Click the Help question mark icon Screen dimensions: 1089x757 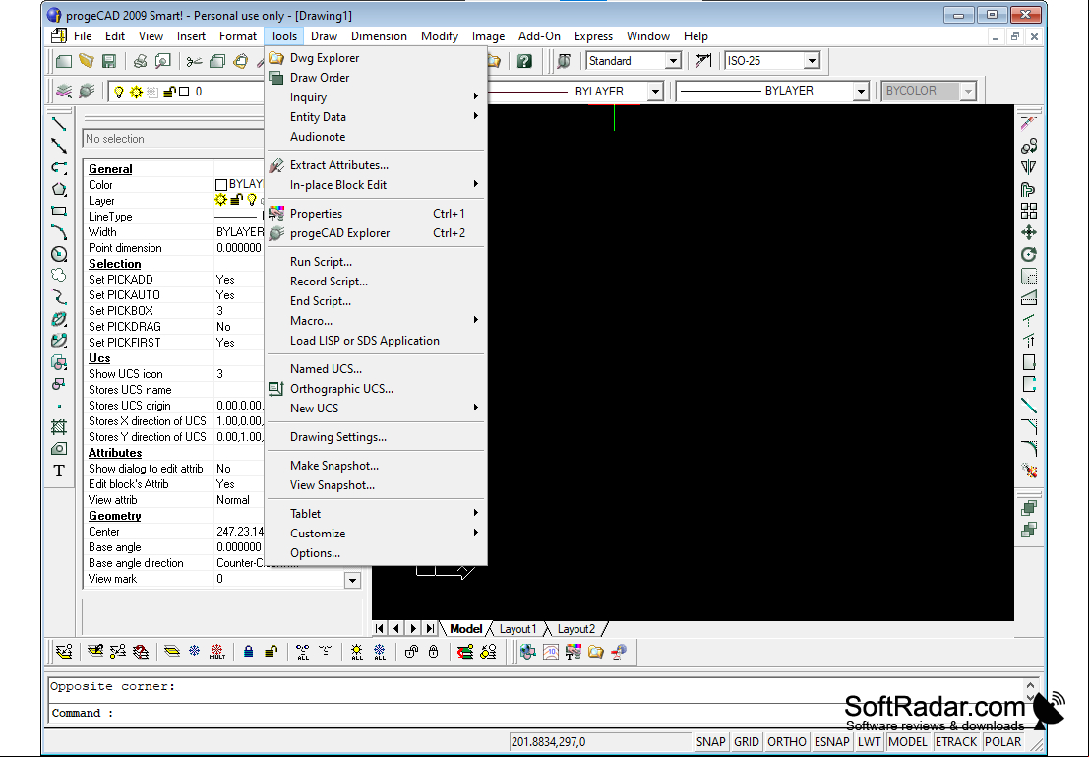(x=524, y=61)
